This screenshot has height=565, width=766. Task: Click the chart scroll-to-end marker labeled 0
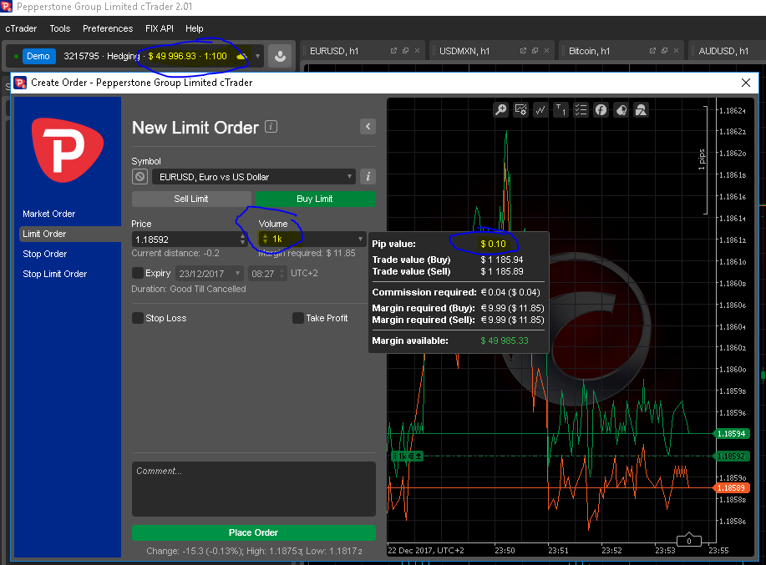(689, 540)
